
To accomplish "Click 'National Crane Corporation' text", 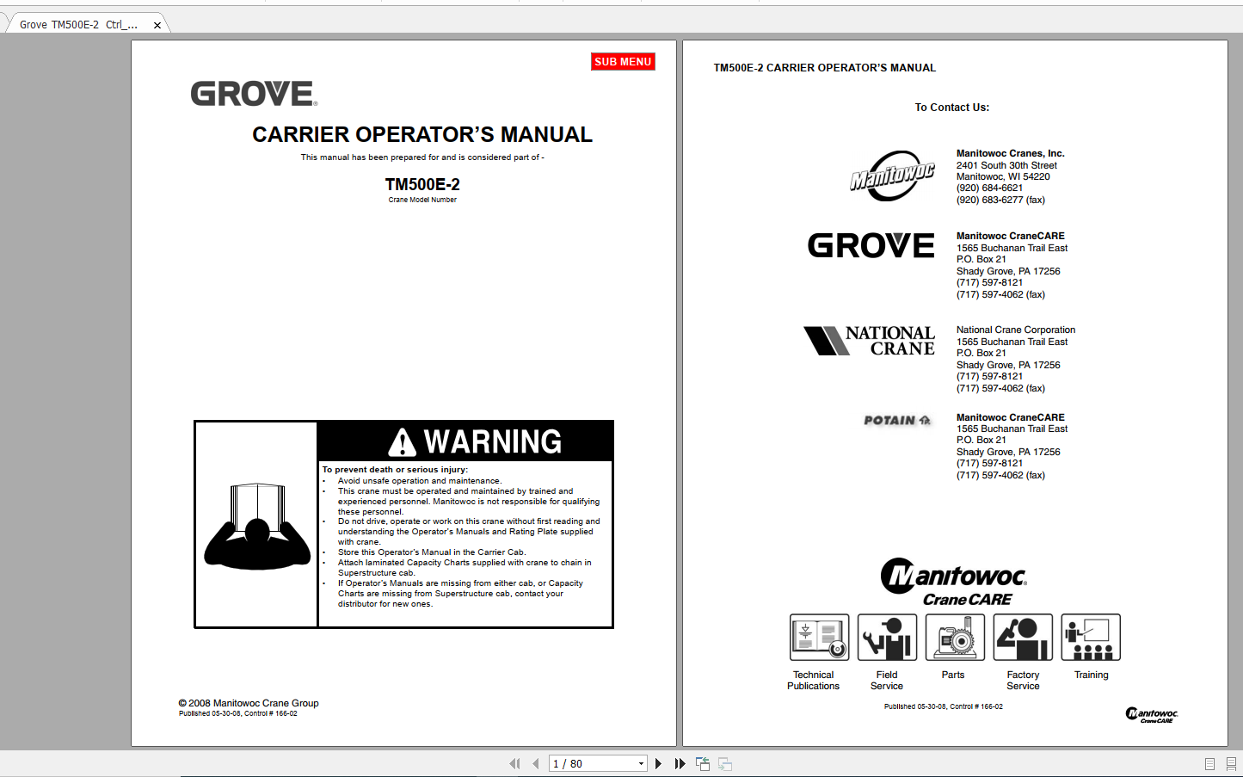I will tap(1016, 330).
